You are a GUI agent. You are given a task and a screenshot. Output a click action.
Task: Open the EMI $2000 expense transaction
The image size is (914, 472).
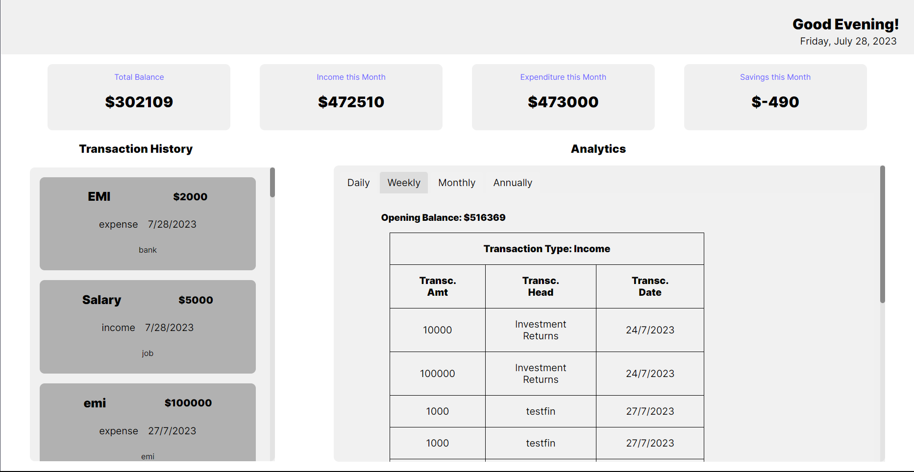tap(148, 223)
